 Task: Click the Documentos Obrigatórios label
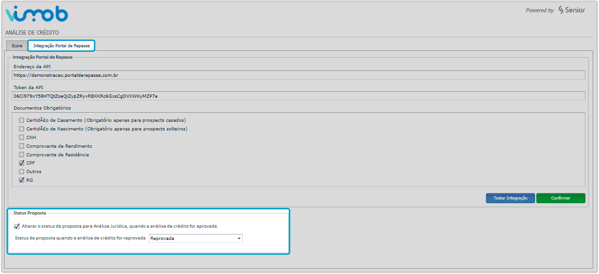click(x=42, y=108)
